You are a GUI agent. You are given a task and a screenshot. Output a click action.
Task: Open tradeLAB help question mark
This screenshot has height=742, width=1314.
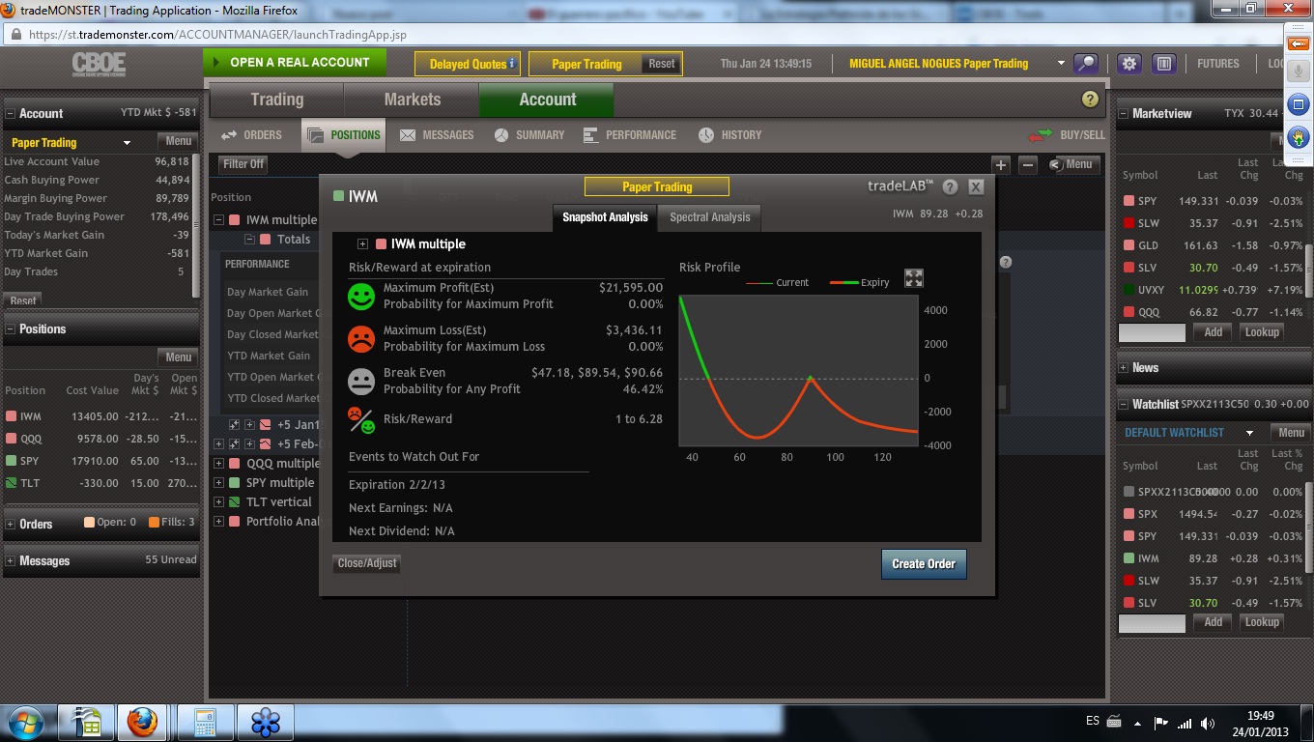coord(951,187)
